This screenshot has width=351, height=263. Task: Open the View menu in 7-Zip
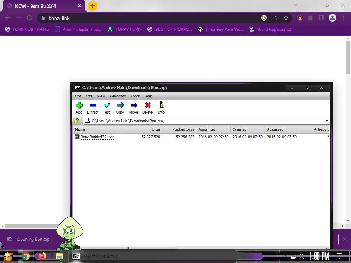click(101, 96)
